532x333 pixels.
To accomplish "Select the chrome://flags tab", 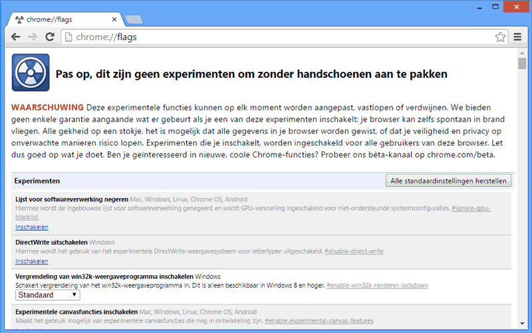I will click(x=65, y=20).
